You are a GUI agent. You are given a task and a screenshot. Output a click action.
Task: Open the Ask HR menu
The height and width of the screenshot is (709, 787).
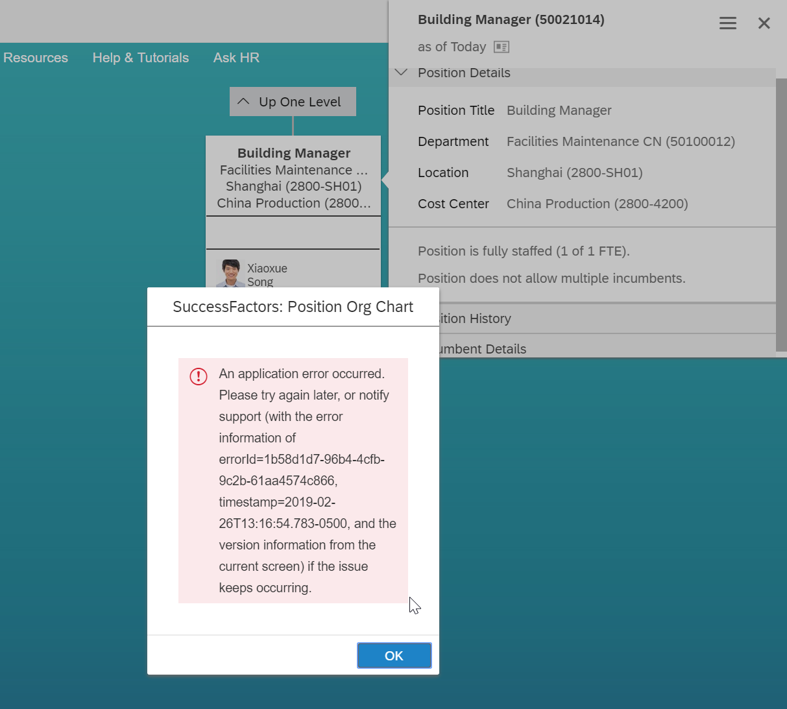click(x=236, y=58)
